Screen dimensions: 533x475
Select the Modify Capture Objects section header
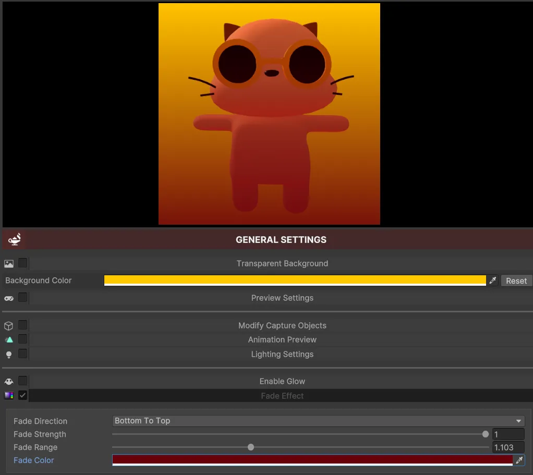pos(282,325)
